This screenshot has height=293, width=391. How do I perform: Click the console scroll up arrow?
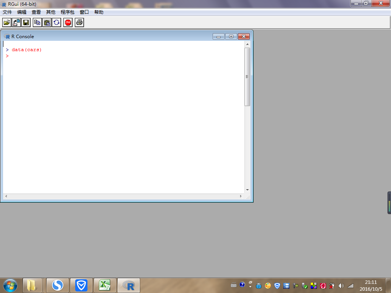[247, 44]
